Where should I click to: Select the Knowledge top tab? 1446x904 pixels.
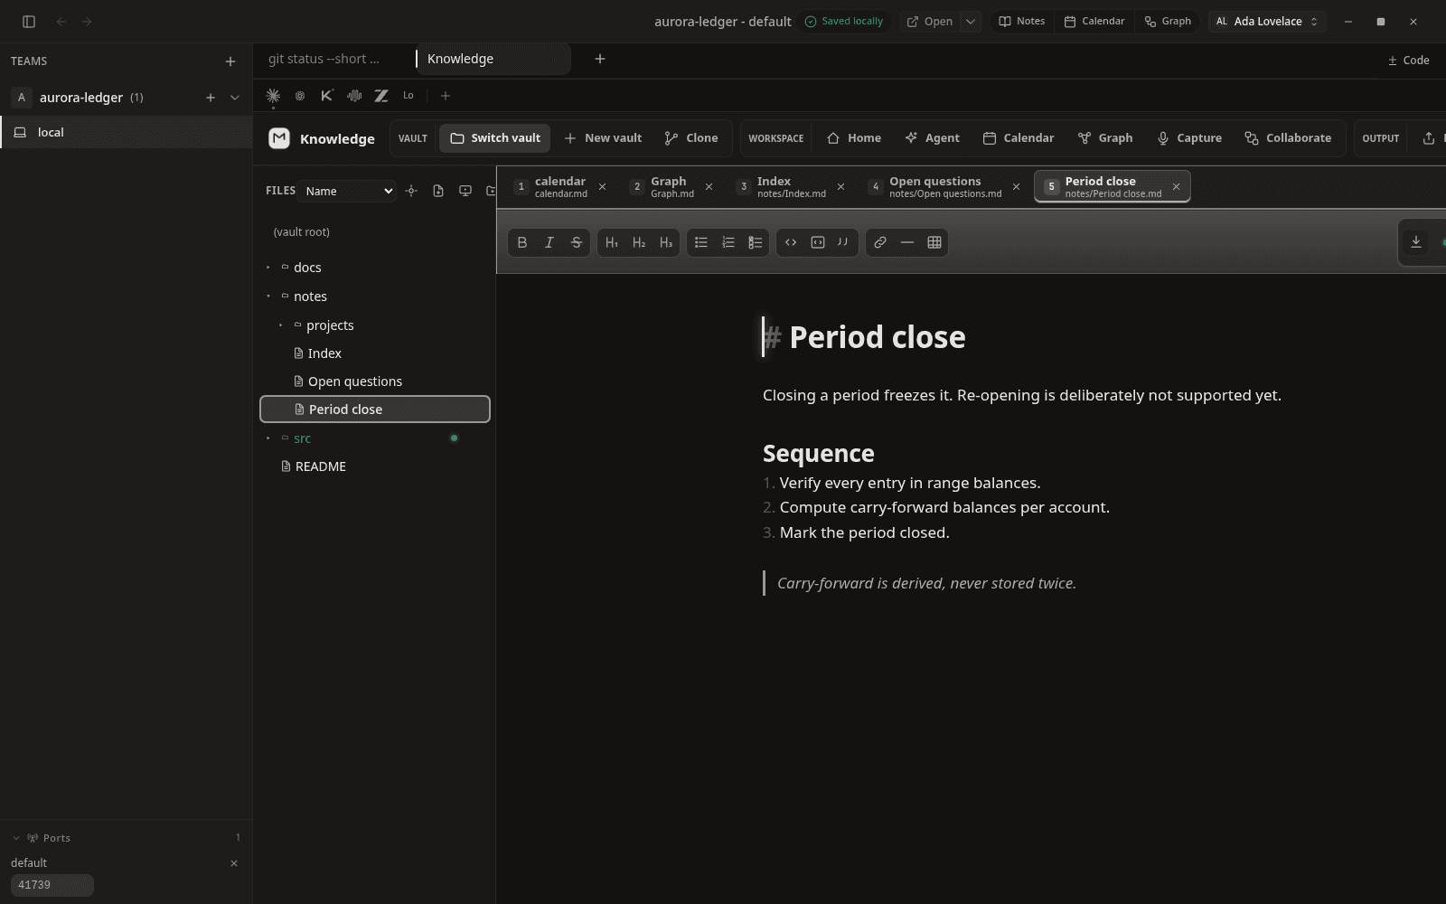493,59
